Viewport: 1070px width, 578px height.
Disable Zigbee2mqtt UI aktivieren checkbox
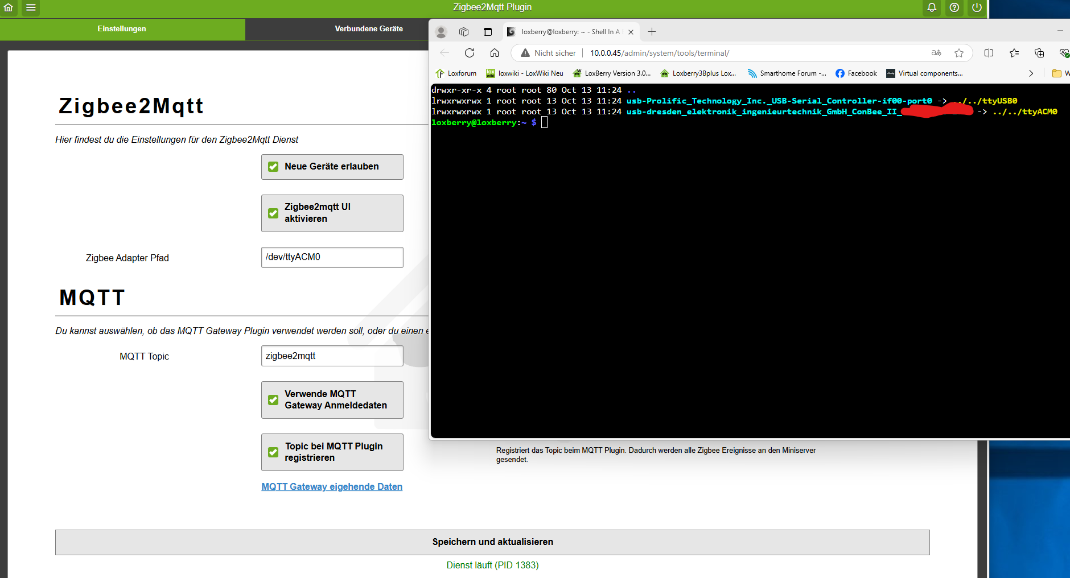[x=274, y=213]
